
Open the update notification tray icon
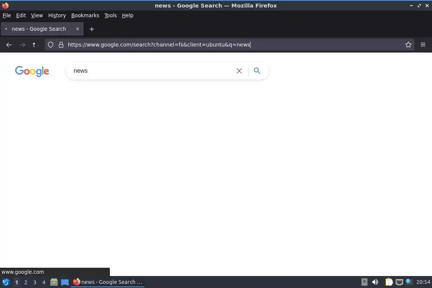[x=409, y=282]
